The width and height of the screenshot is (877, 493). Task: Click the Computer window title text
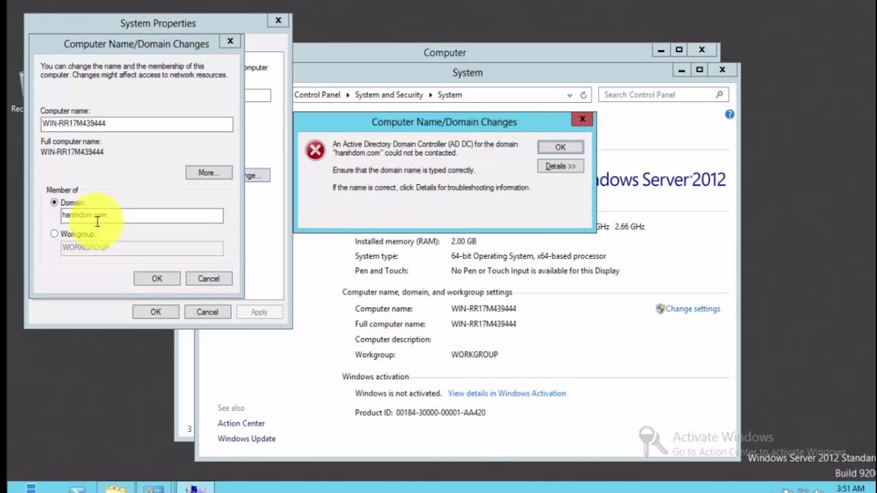(445, 53)
